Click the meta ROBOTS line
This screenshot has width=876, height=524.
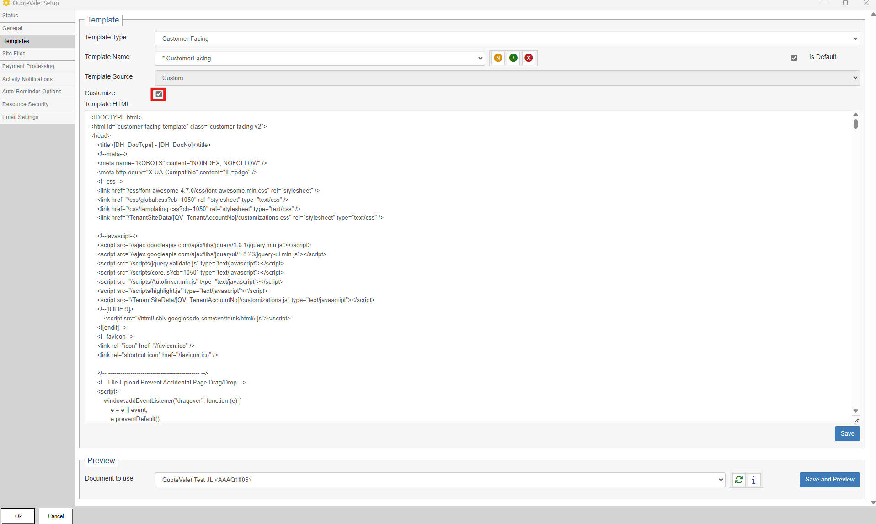[182, 163]
